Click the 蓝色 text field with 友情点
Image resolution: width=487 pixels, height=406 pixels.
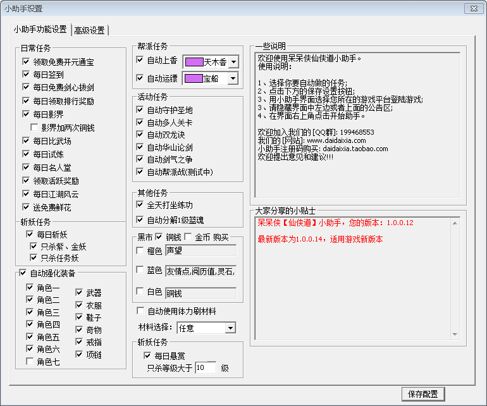[200, 271]
